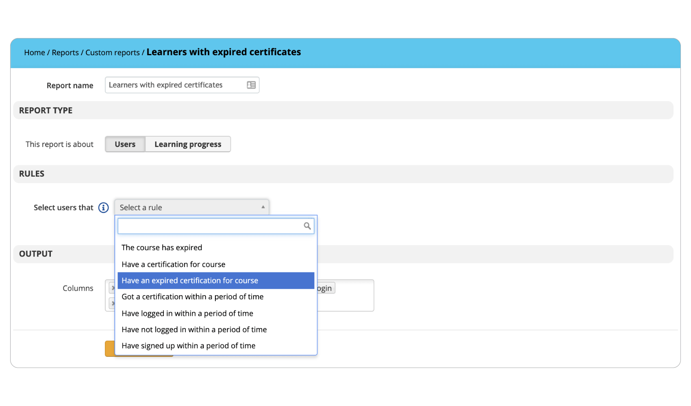This screenshot has height=406, width=691.
Task: Pick 'Have not logged in within a period' rule
Action: (194, 330)
